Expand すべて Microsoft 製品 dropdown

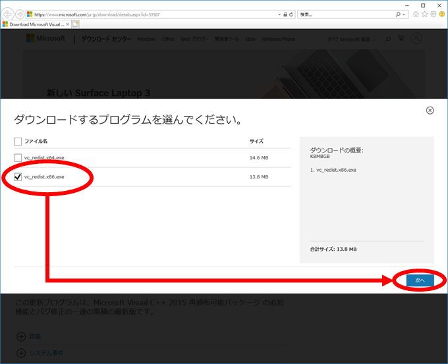[x=351, y=39]
